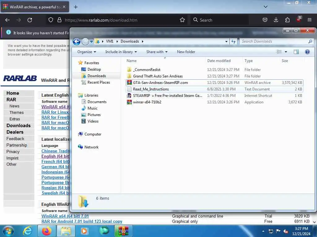Go back with Explorer's blue back arrow
The image size is (317, 237).
tap(77, 42)
